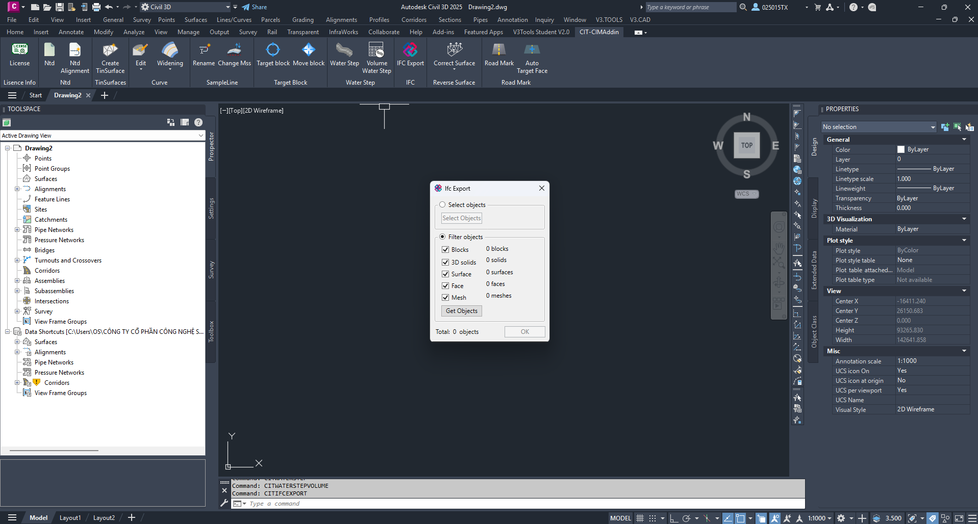
Task: Open the Corridors menu
Action: pyautogui.click(x=414, y=19)
